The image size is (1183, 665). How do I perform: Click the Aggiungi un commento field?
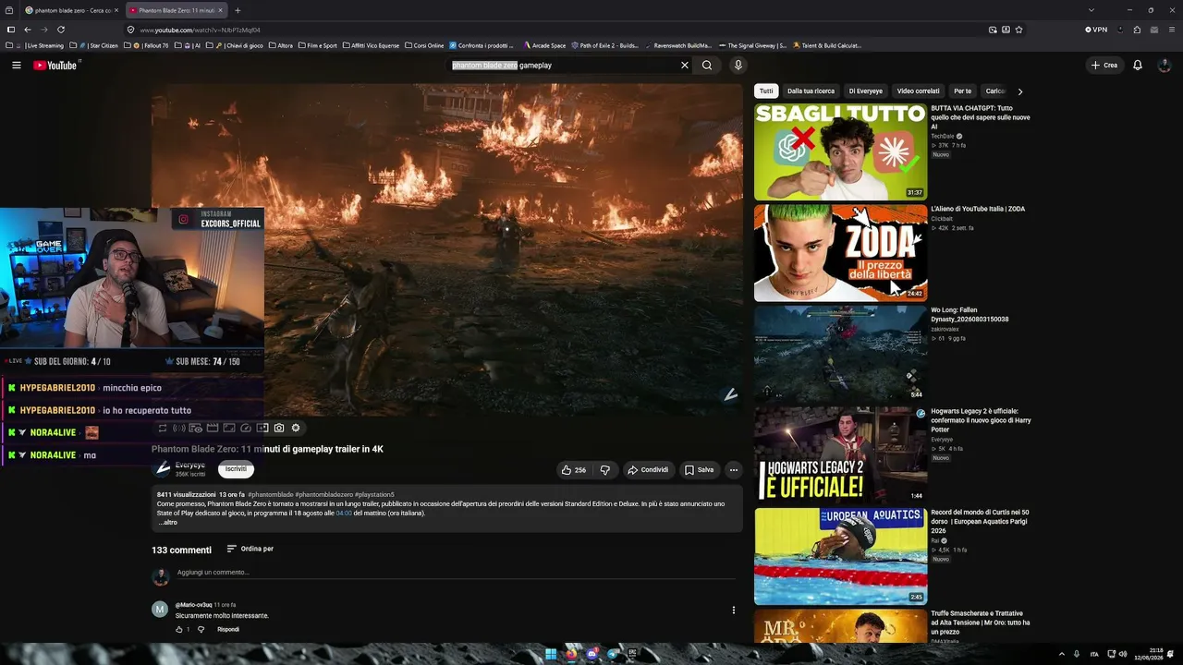tap(456, 573)
